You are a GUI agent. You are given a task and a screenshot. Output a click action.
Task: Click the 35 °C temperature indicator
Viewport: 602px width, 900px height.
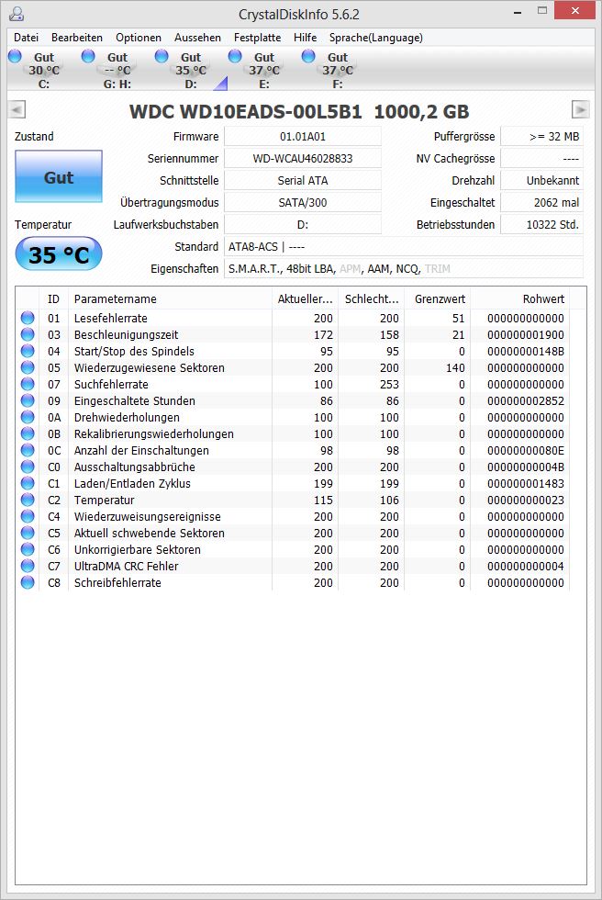click(59, 254)
